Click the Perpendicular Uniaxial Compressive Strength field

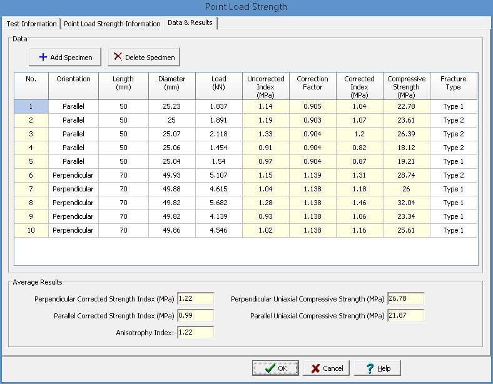[x=405, y=299]
